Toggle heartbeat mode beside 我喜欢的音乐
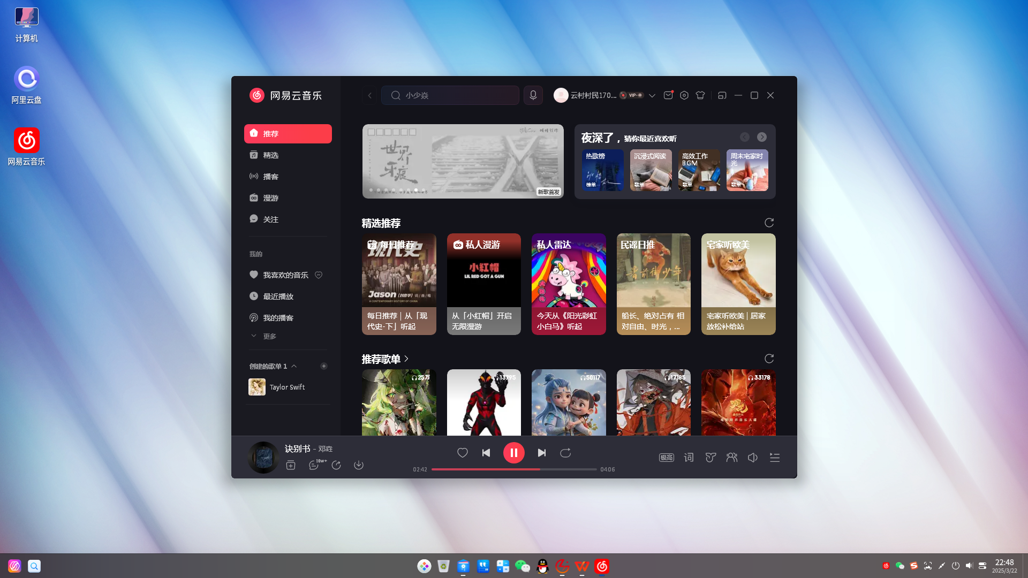The width and height of the screenshot is (1028, 578). click(319, 275)
